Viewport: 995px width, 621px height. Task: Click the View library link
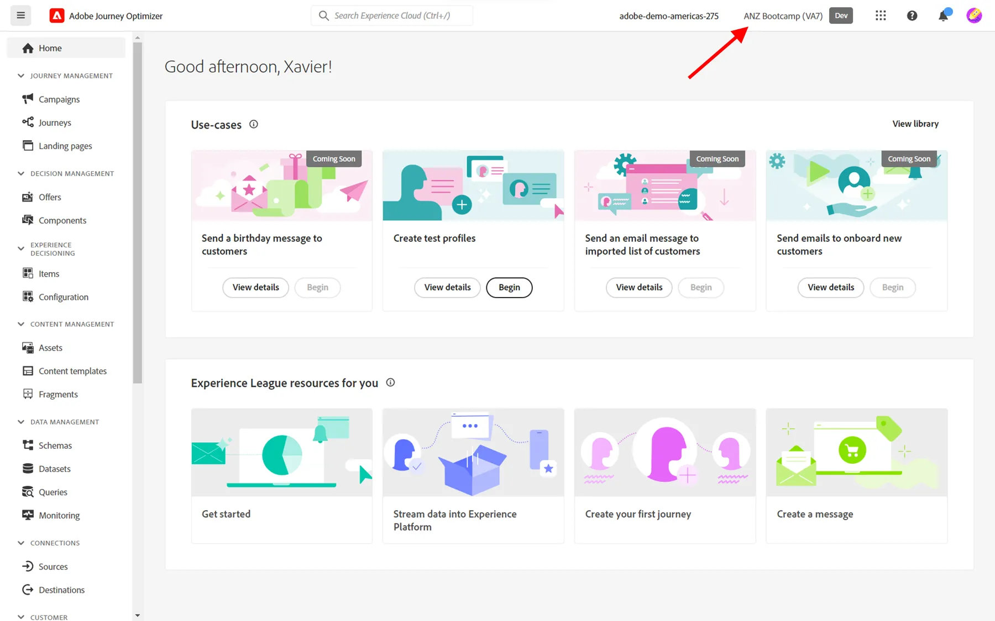[915, 124]
